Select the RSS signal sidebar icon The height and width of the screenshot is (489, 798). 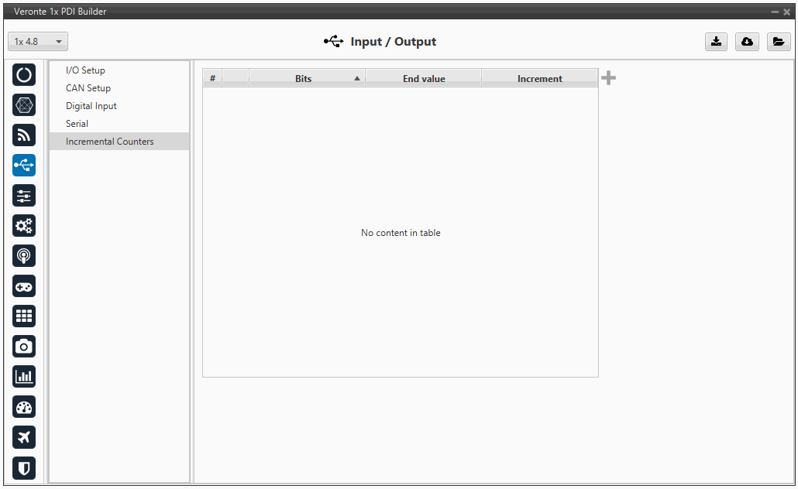tap(24, 135)
